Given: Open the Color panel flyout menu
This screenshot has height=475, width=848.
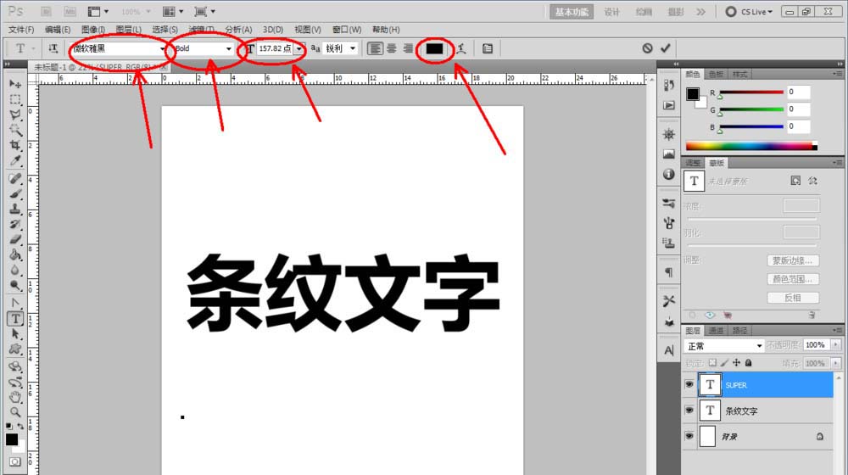Looking at the screenshot, I should tap(837, 74).
